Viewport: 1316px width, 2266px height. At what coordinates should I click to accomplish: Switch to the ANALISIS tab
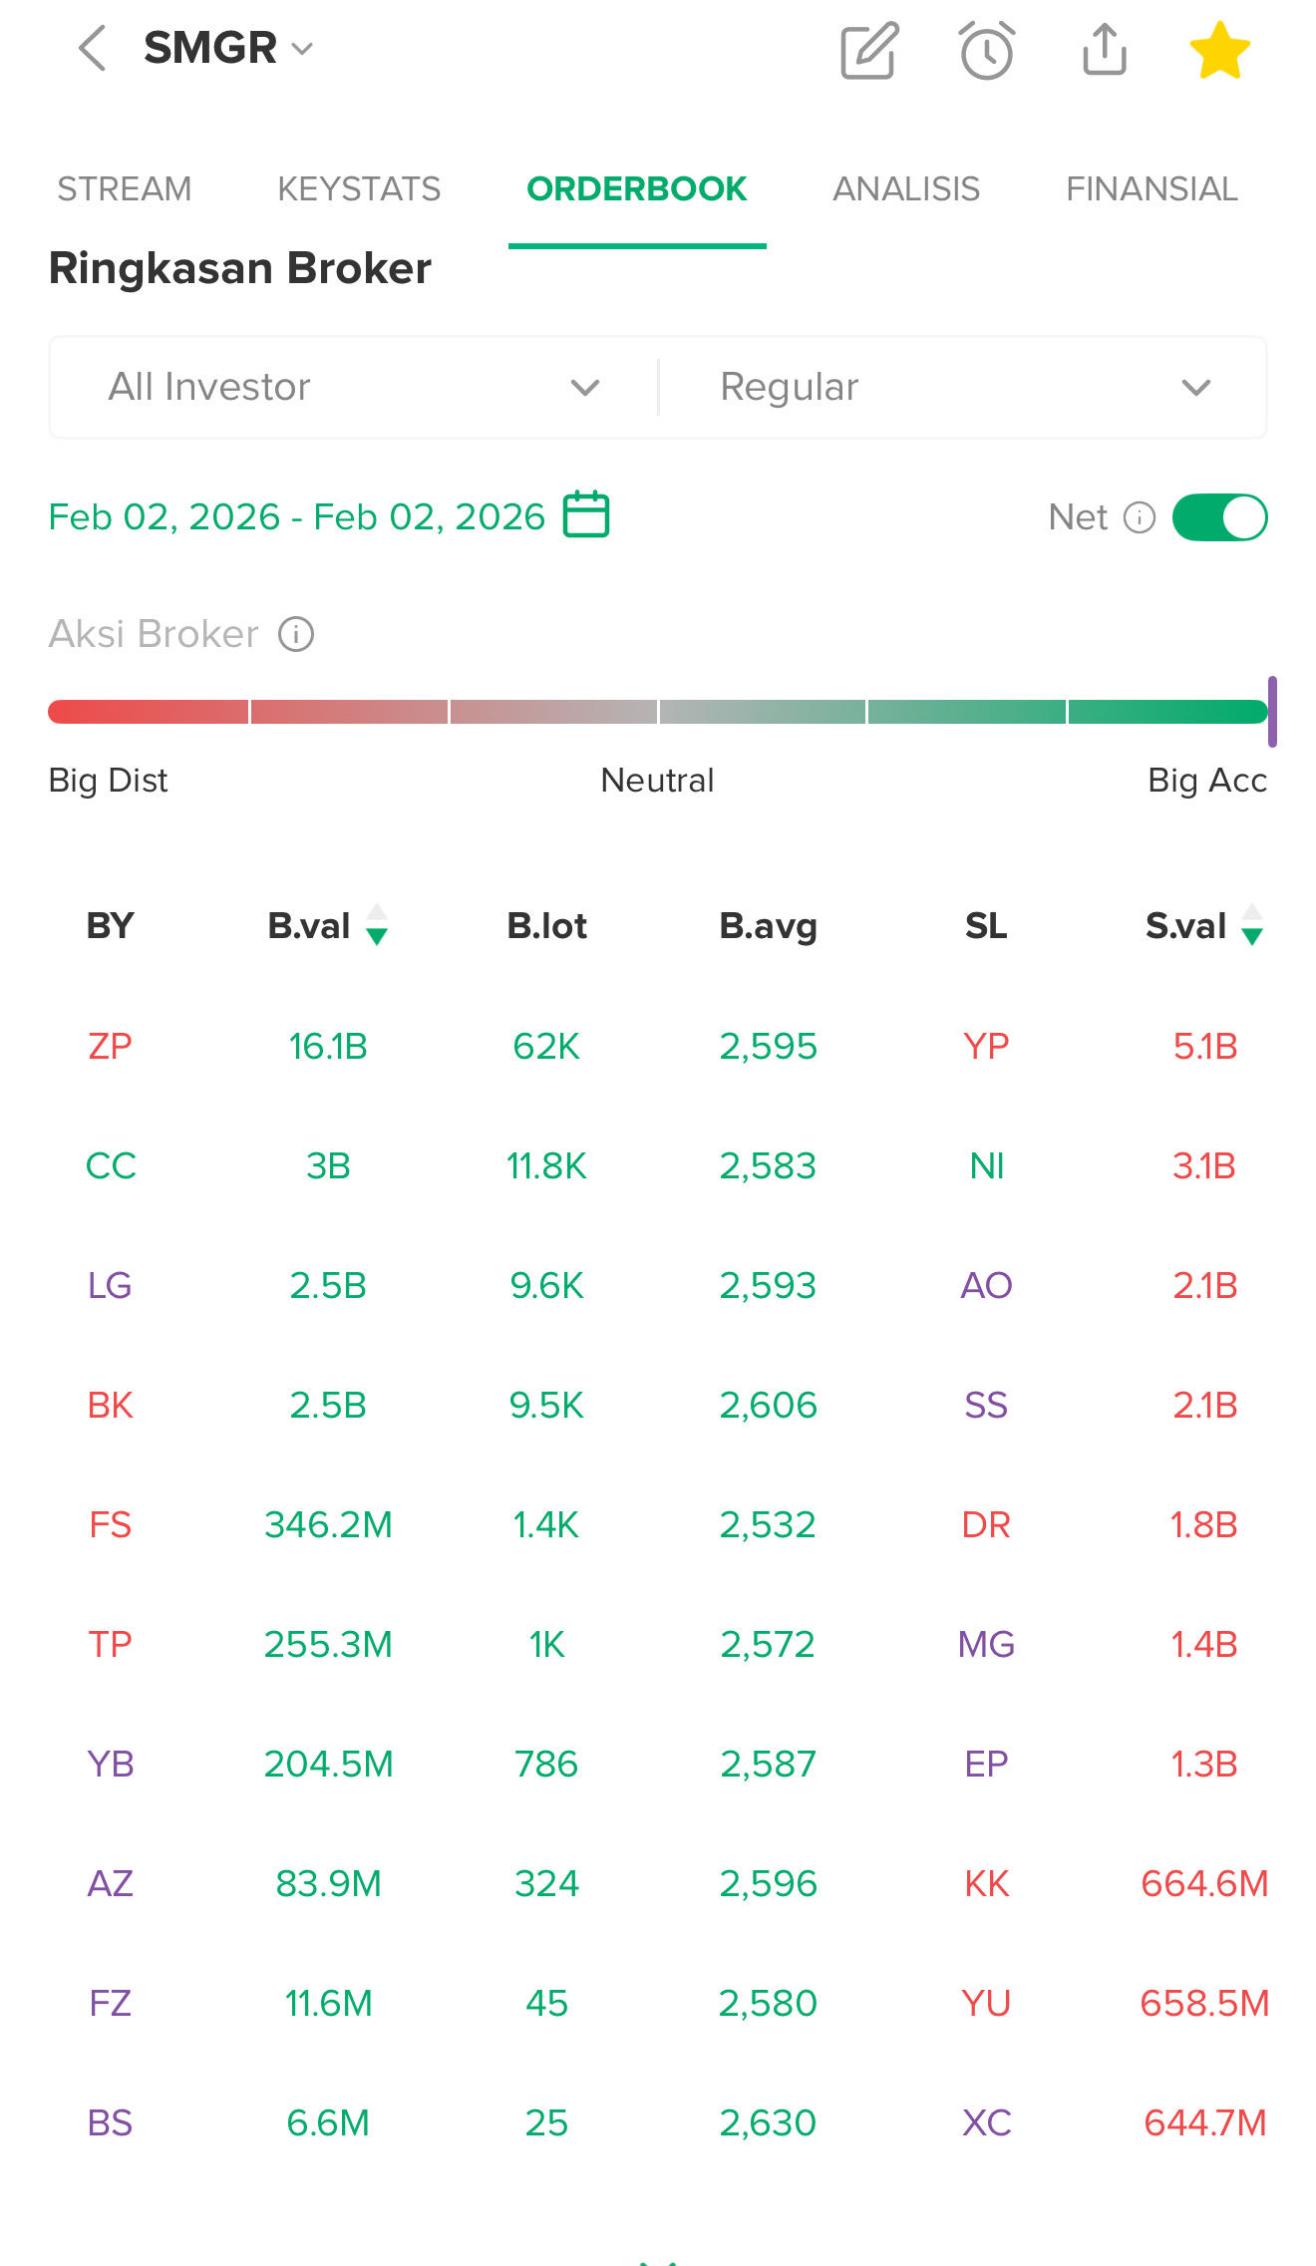(905, 188)
